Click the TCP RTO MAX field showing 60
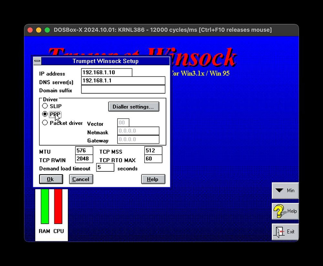 153,159
